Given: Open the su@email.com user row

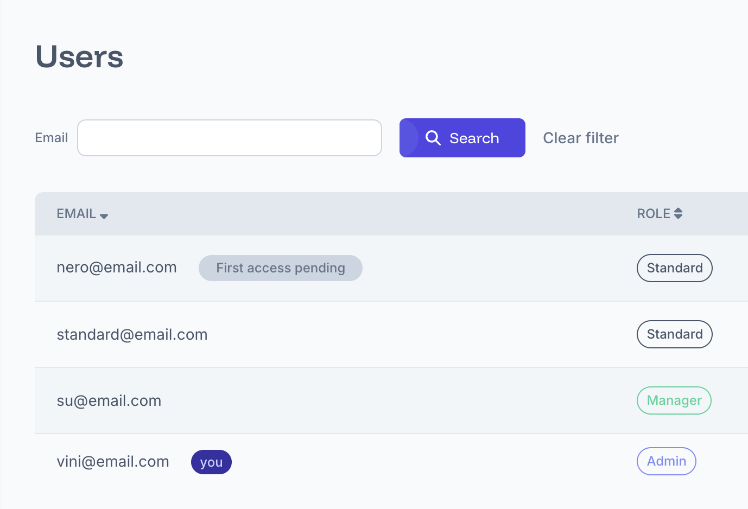Looking at the screenshot, I should click(x=109, y=400).
